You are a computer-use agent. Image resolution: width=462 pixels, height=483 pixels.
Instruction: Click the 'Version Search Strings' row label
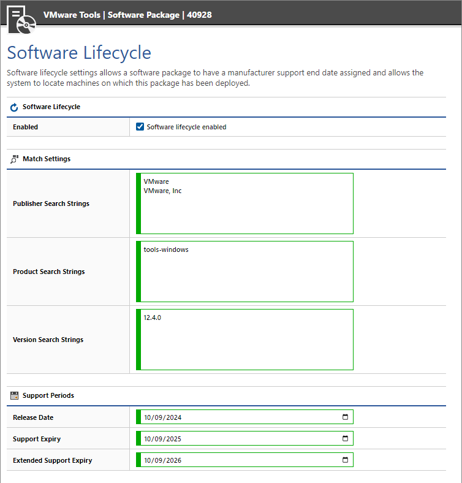(x=48, y=340)
